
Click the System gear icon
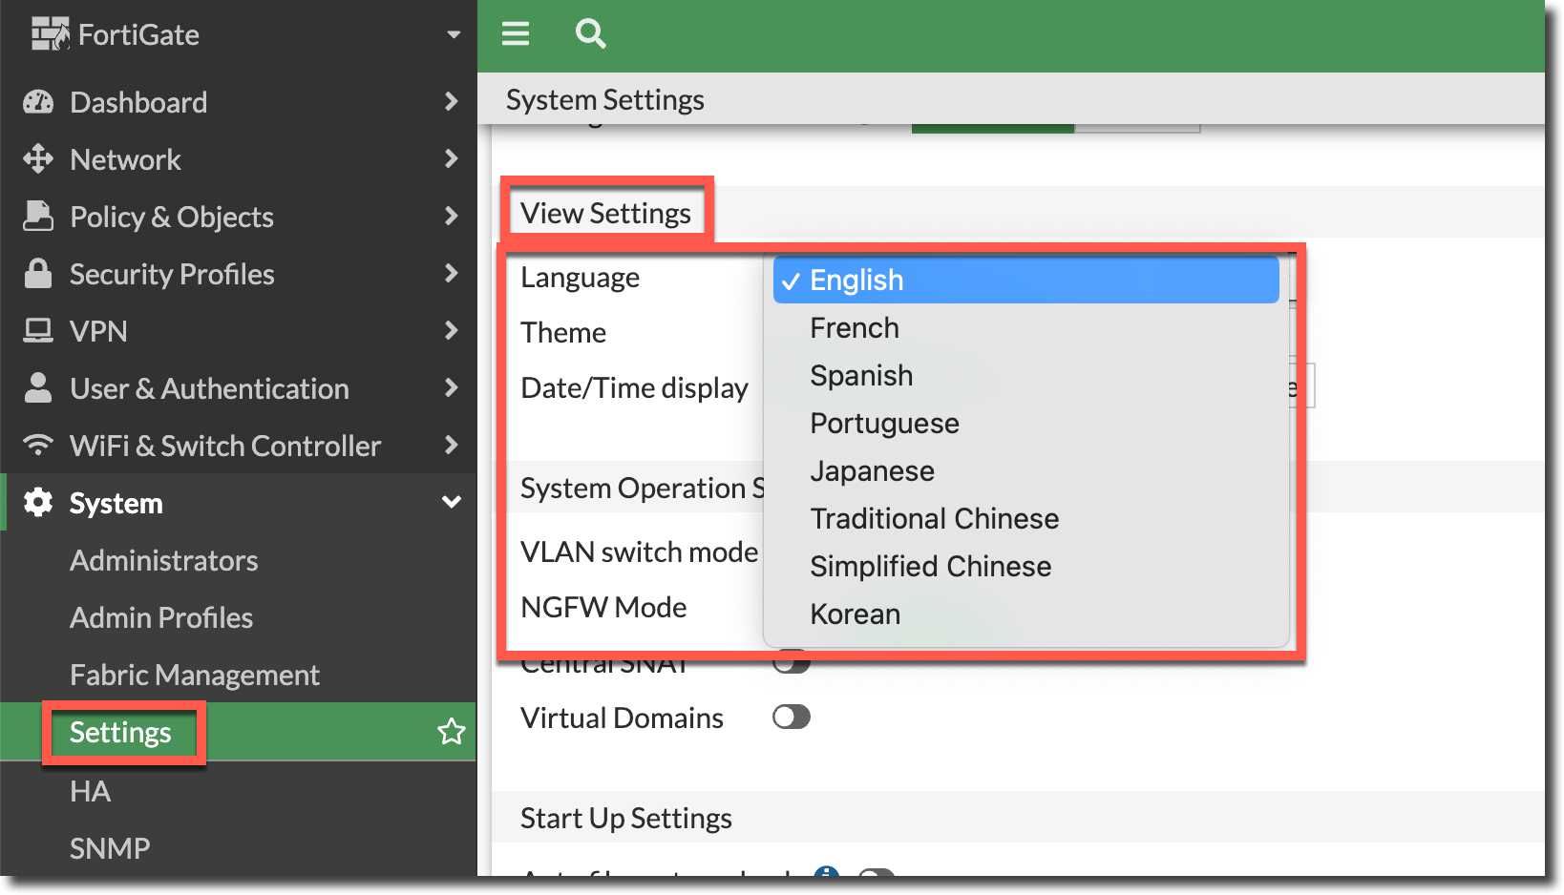(x=38, y=503)
